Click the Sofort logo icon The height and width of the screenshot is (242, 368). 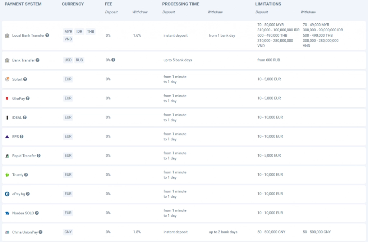[7, 79]
